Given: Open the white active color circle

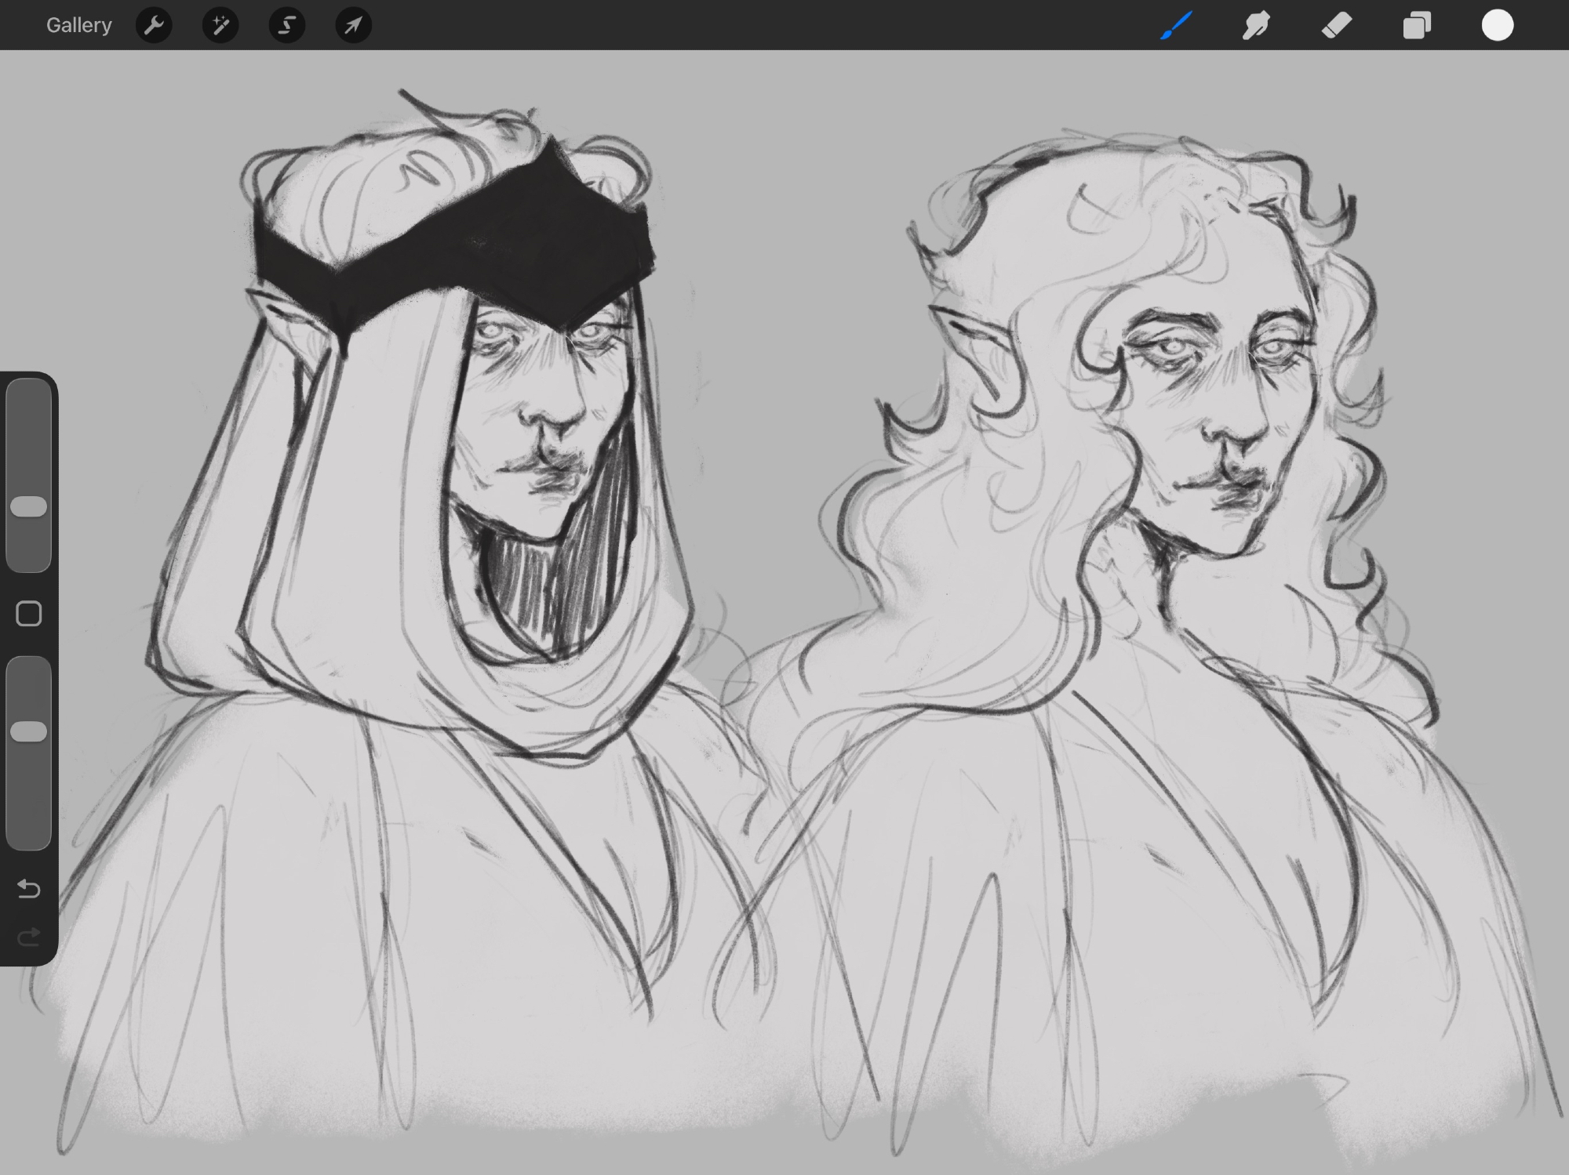Looking at the screenshot, I should click(1497, 26).
